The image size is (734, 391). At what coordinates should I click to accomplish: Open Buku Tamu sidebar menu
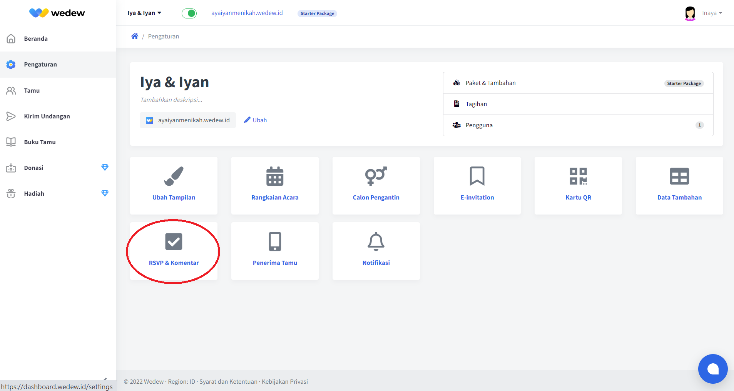pyautogui.click(x=58, y=142)
